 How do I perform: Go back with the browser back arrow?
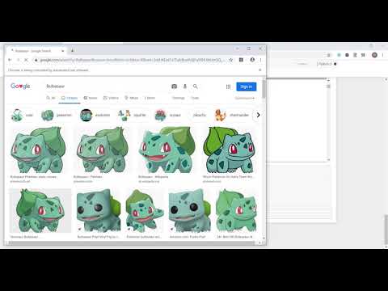coord(10,60)
